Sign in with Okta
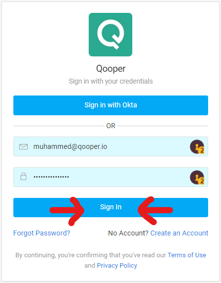This screenshot has height=283, width=221. [110, 105]
